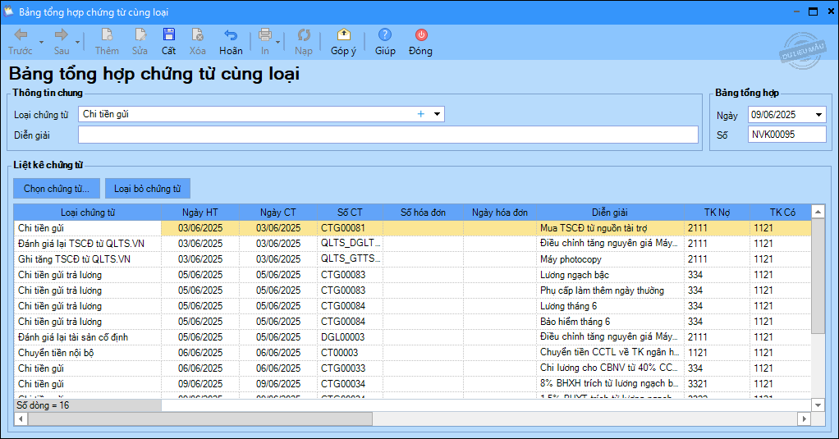Click the horizontal scrollbar thumb
Screen dimensions: 839x439
[x=199, y=418]
